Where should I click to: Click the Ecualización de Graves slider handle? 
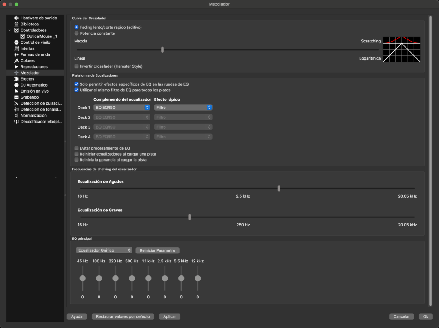(189, 217)
